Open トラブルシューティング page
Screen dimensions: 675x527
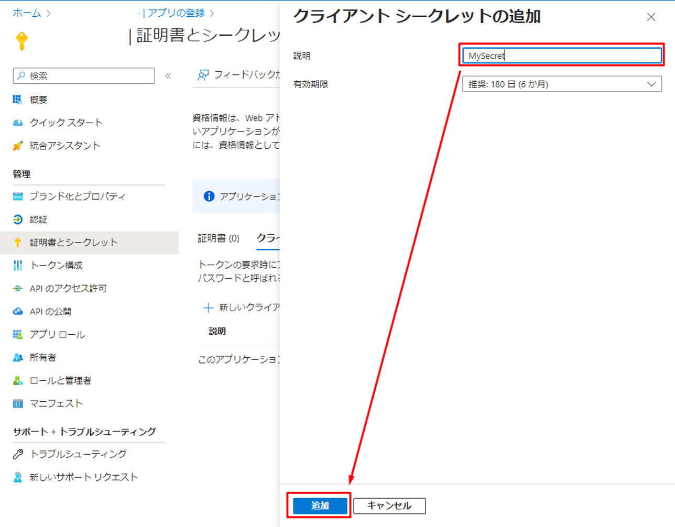pos(78,454)
